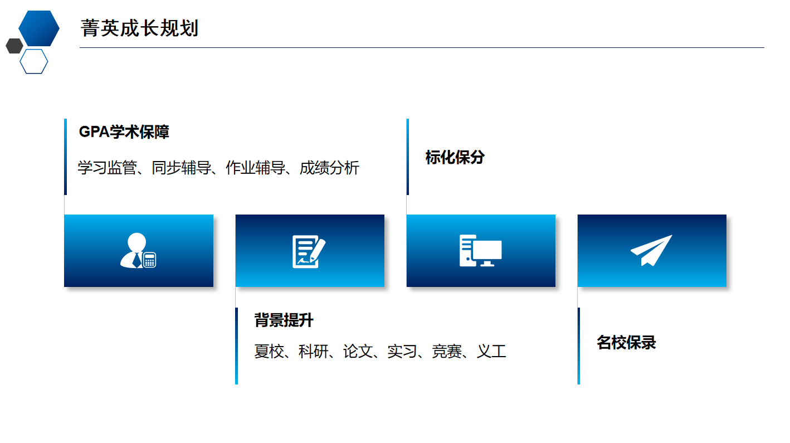Viewport: 790px width, 443px height.
Task: Select the word 成绩分析 in the GPA description
Action: click(329, 168)
